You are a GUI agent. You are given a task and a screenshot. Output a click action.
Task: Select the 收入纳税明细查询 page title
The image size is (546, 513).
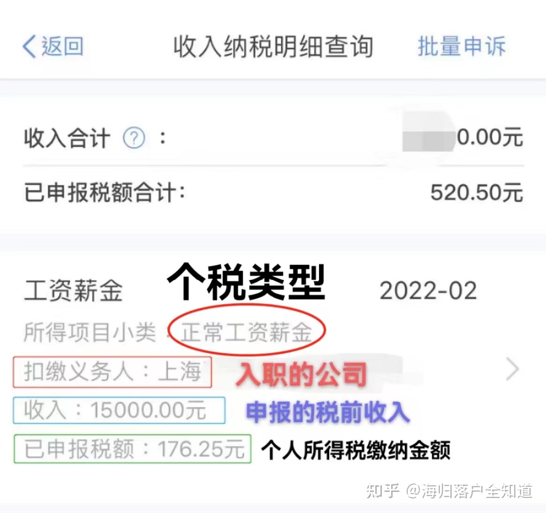(273, 46)
